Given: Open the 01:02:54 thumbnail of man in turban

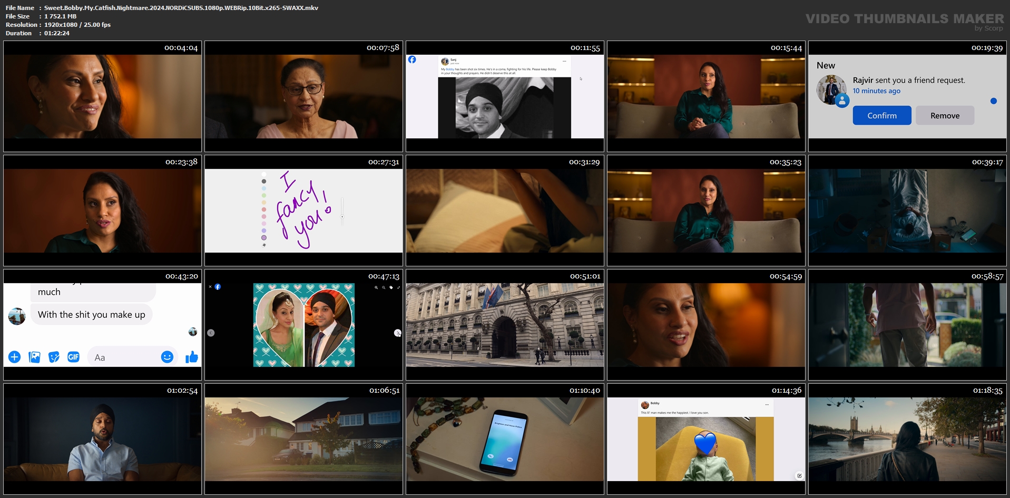Looking at the screenshot, I should [103, 439].
